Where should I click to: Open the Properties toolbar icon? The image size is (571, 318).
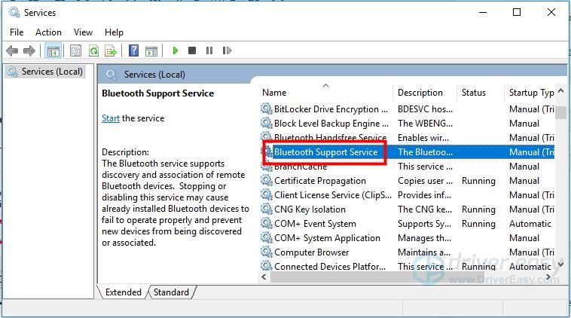[x=75, y=50]
